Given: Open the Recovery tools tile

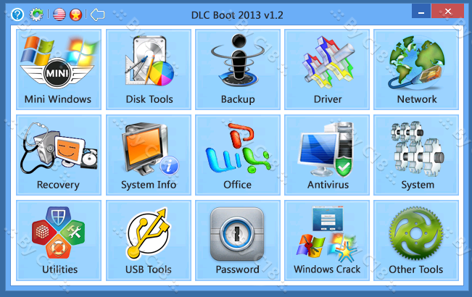Looking at the screenshot, I should [x=59, y=155].
